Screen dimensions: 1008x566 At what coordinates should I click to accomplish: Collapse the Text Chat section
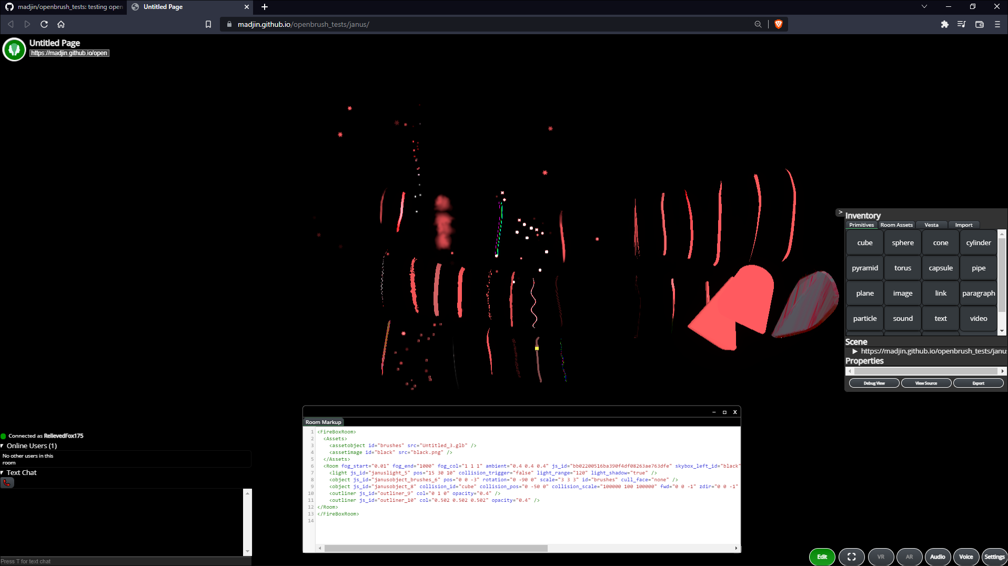[3, 472]
